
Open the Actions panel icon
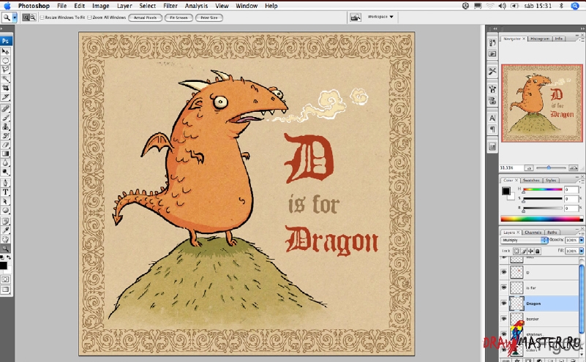(x=492, y=54)
